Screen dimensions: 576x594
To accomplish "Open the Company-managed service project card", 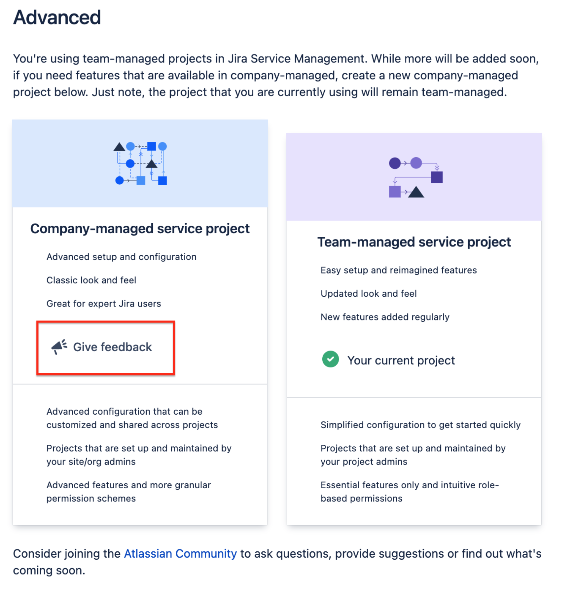I will coord(140,228).
